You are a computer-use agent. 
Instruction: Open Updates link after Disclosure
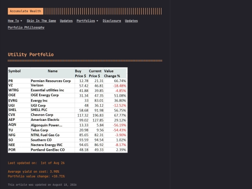tap(131, 21)
